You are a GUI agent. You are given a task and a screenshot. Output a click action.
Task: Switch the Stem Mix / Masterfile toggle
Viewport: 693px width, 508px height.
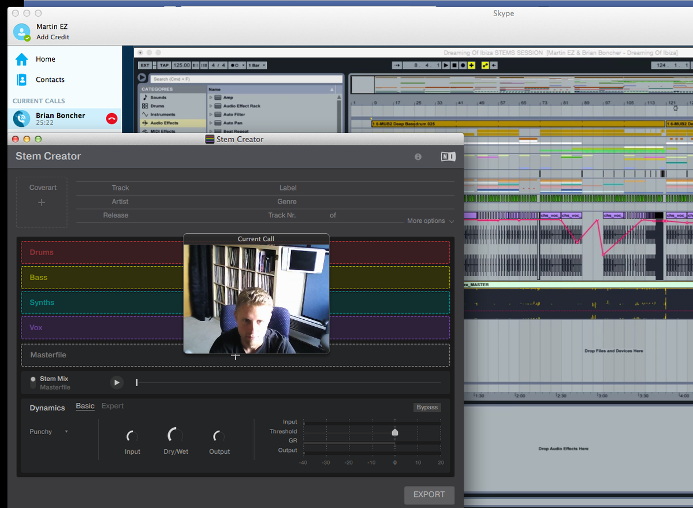[33, 382]
